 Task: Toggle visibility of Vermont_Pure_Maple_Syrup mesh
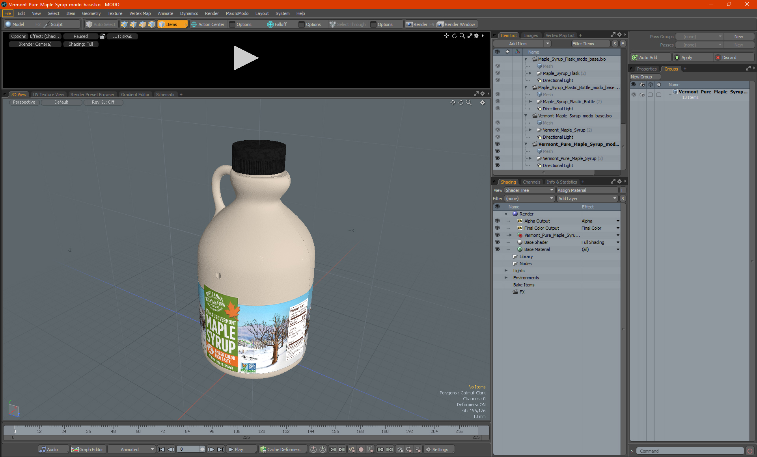[498, 151]
